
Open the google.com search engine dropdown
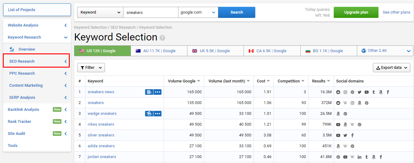tap(198, 12)
